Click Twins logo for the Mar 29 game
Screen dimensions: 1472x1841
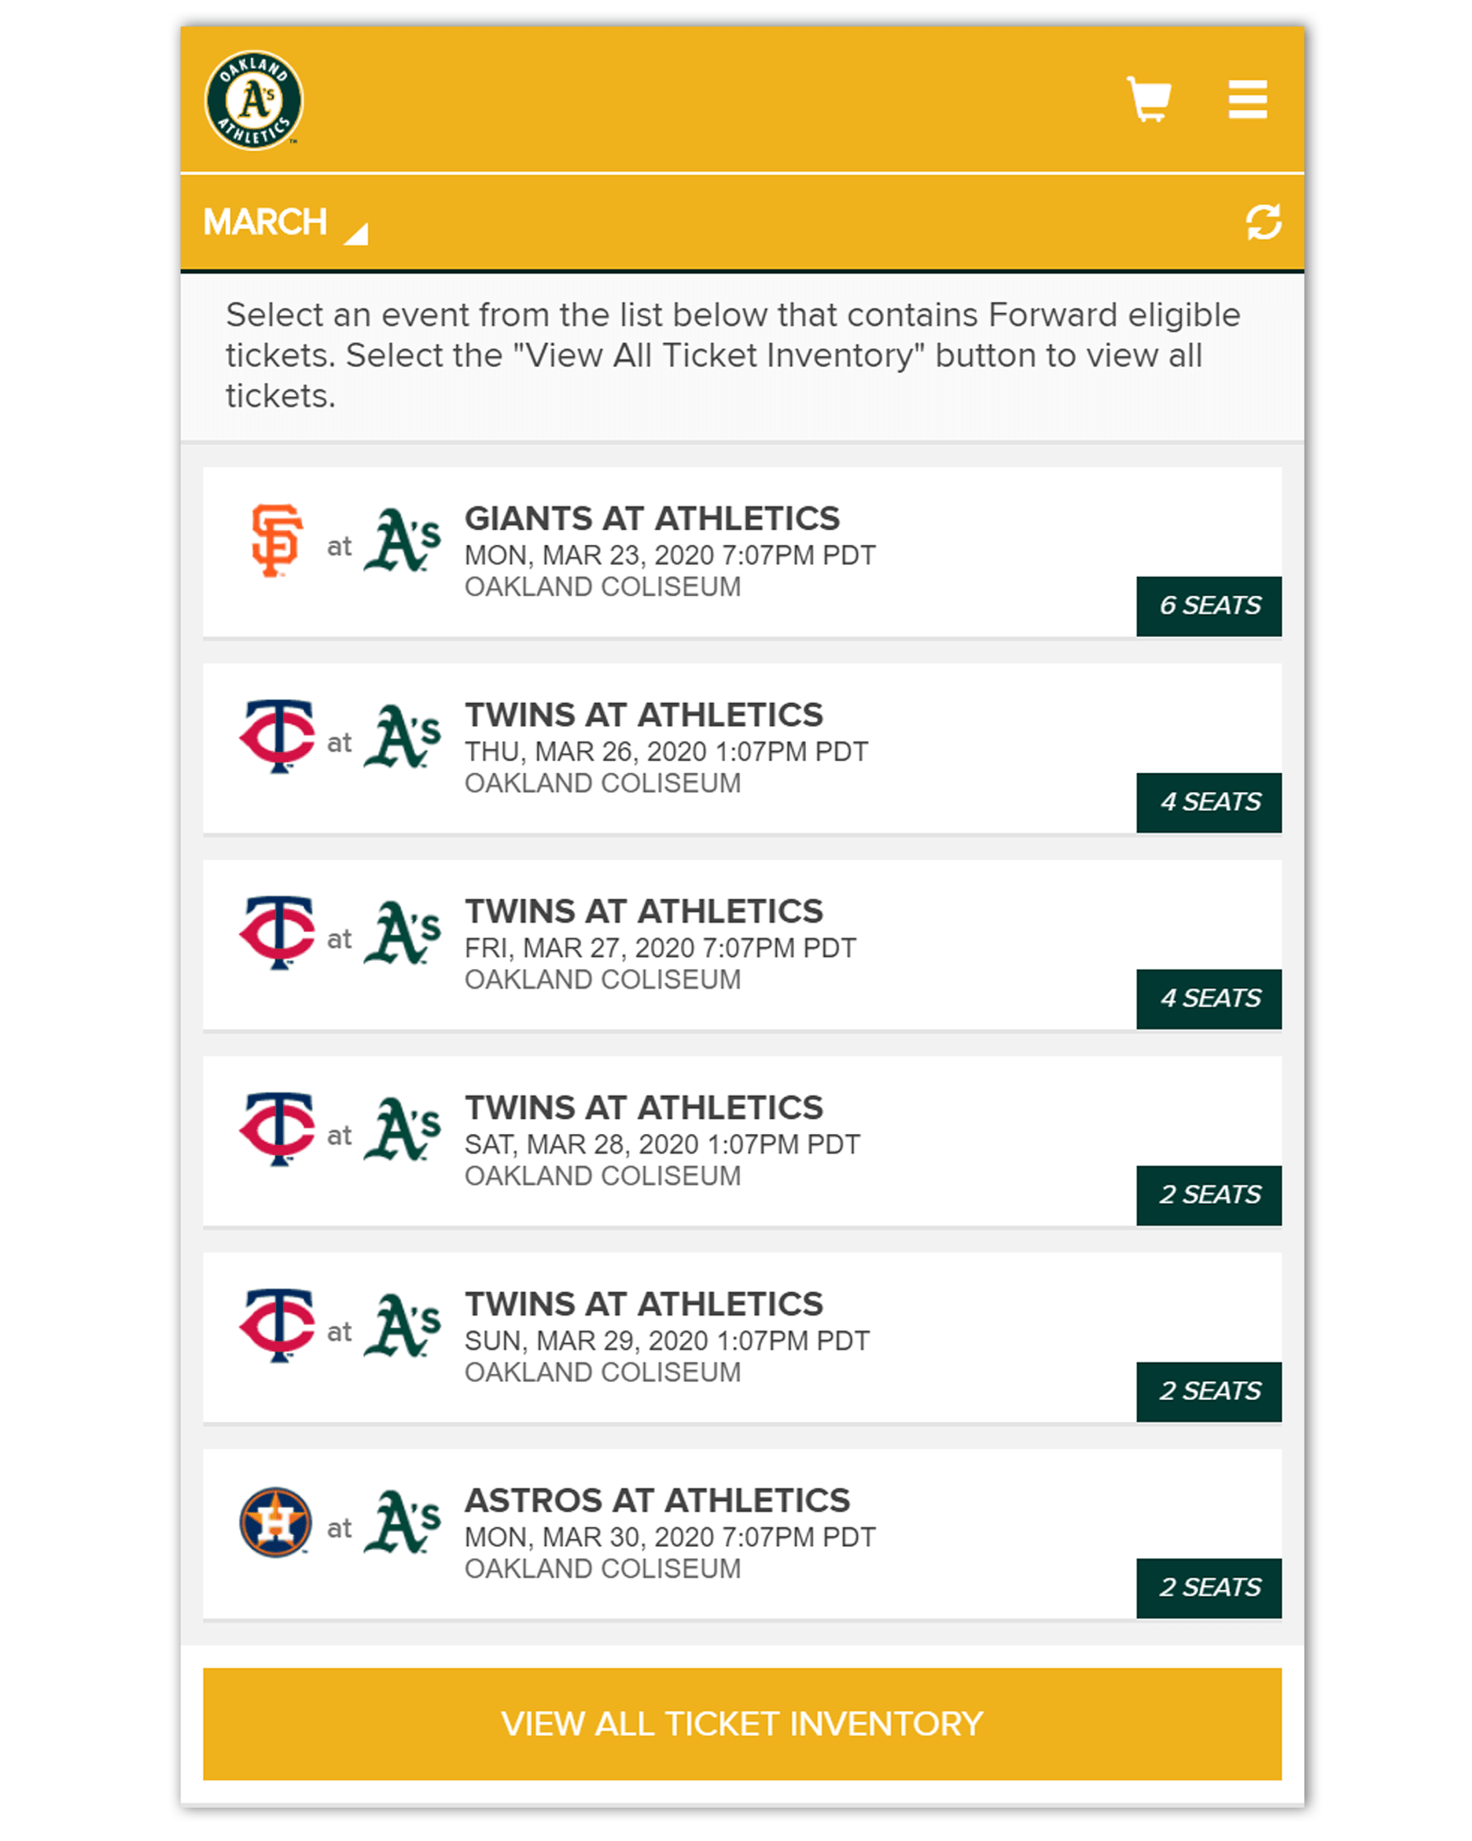coord(277,1325)
